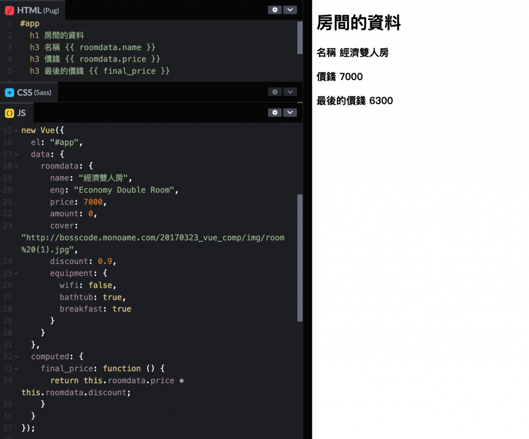This screenshot has height=439, width=529.
Task: Click preview text '名稱 經濟雙人房'
Action: point(352,53)
